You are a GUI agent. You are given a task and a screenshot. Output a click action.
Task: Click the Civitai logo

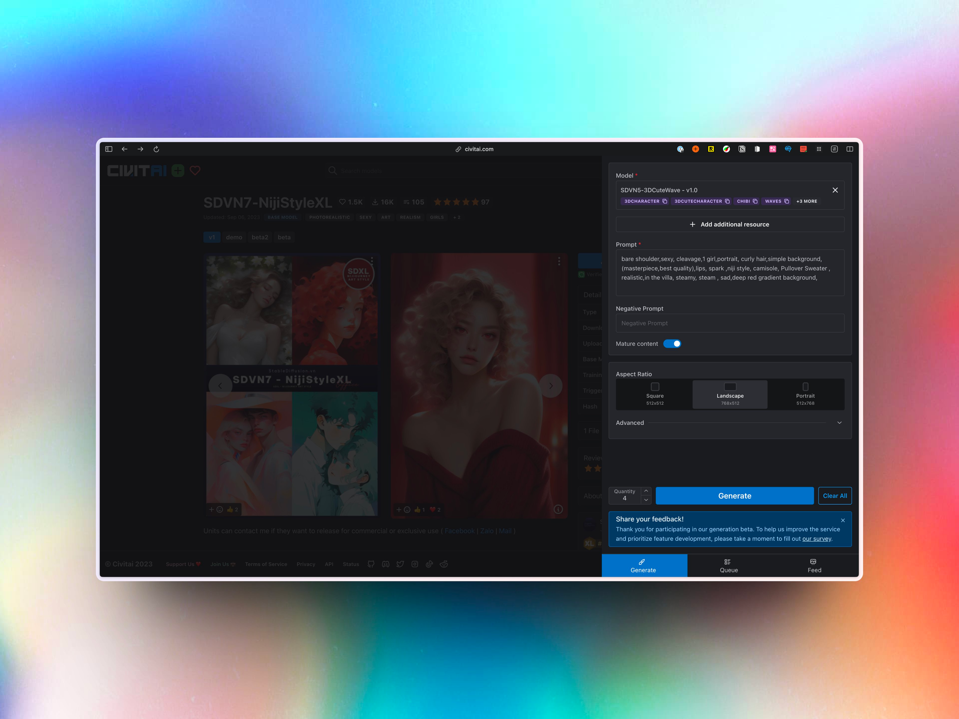pos(137,171)
